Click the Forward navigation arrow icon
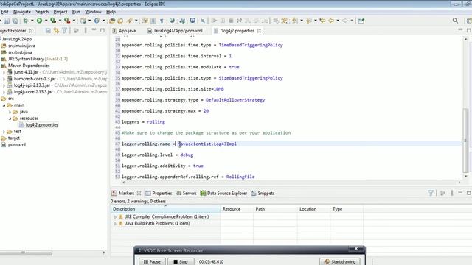The height and width of the screenshot is (265, 472). 345,21
